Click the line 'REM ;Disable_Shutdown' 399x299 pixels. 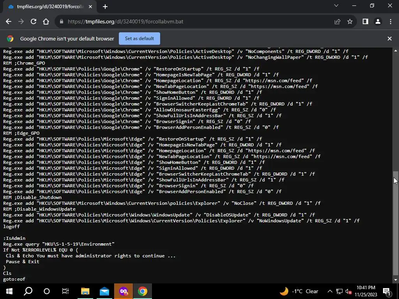click(32, 197)
